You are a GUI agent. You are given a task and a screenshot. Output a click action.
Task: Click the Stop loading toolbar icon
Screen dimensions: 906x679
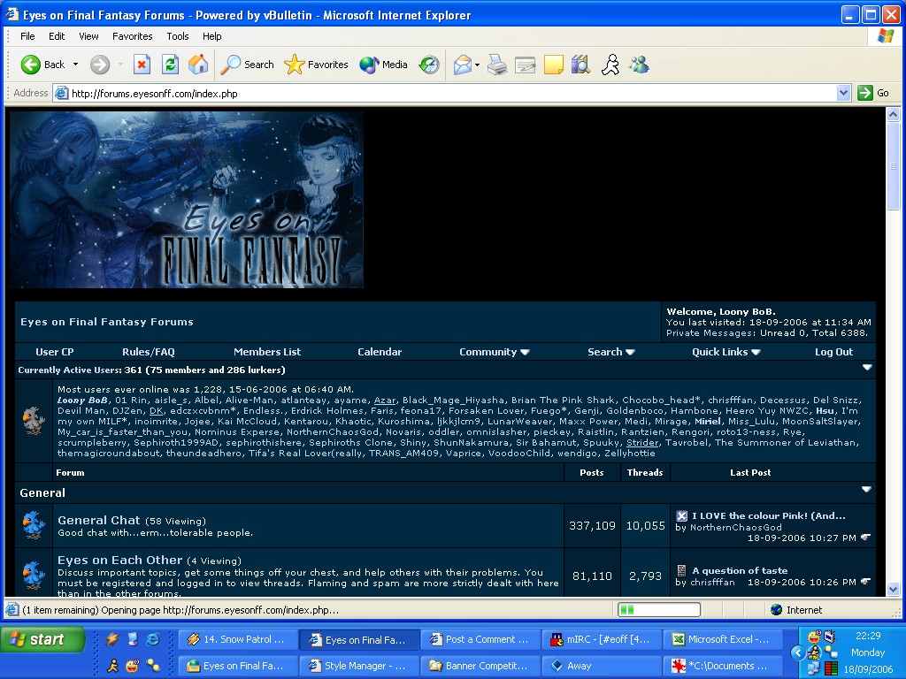142,65
